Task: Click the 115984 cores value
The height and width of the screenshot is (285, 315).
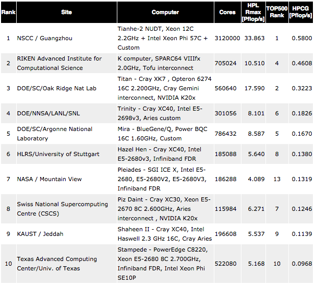Action: coord(226,209)
